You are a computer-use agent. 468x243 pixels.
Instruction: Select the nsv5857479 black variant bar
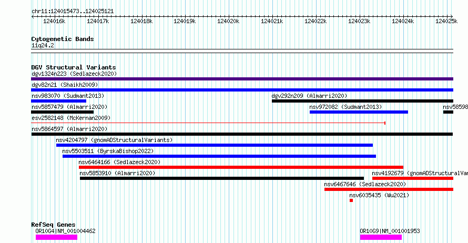pyautogui.click(x=62, y=112)
